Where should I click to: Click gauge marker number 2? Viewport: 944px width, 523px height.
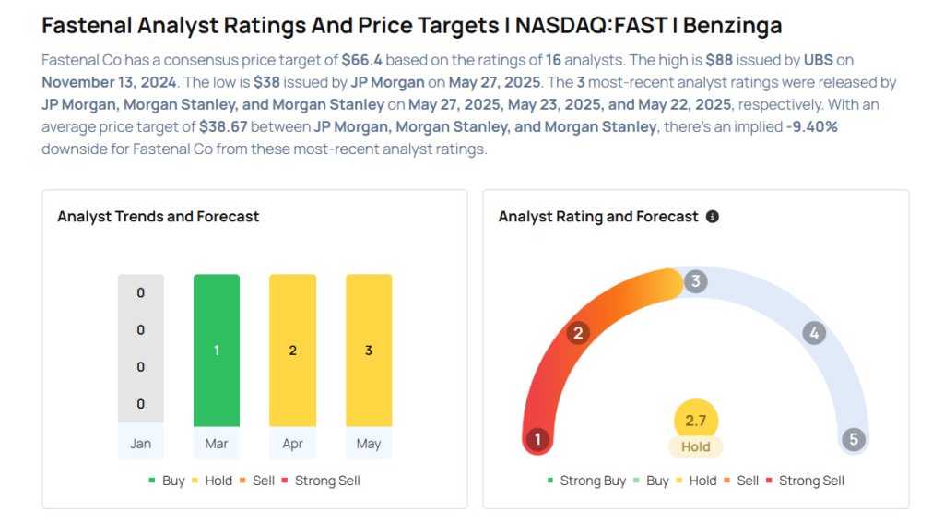[x=578, y=333]
